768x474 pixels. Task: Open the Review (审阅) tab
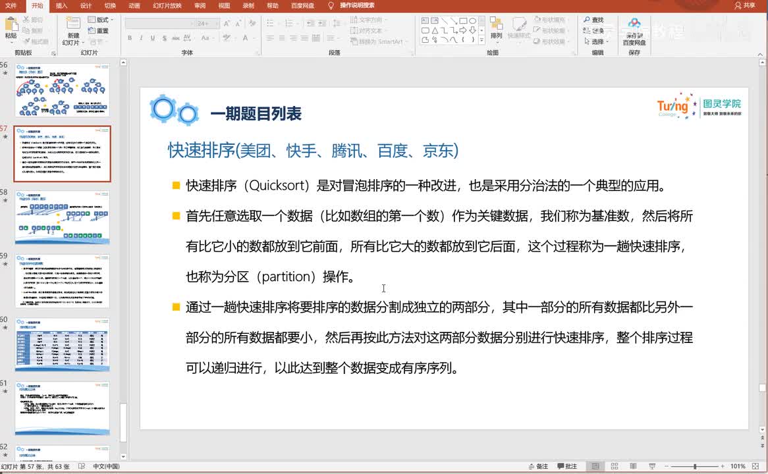[200, 5]
